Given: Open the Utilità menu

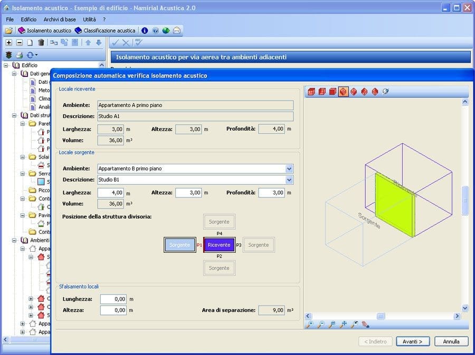Looking at the screenshot, I should point(90,19).
